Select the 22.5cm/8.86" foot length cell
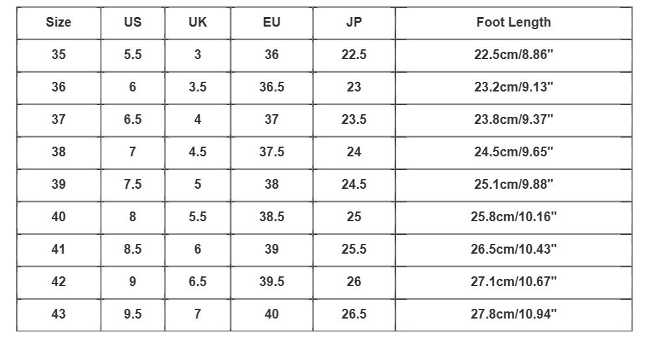Viewport: 649px width, 338px height. pyautogui.click(x=513, y=55)
